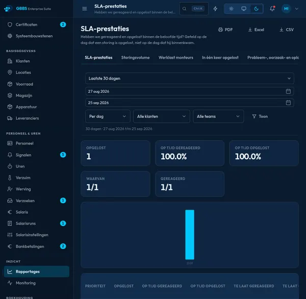Screen dimensions: 306x299
Task: Open Leveranciers truck icon
Action: pos(10,118)
